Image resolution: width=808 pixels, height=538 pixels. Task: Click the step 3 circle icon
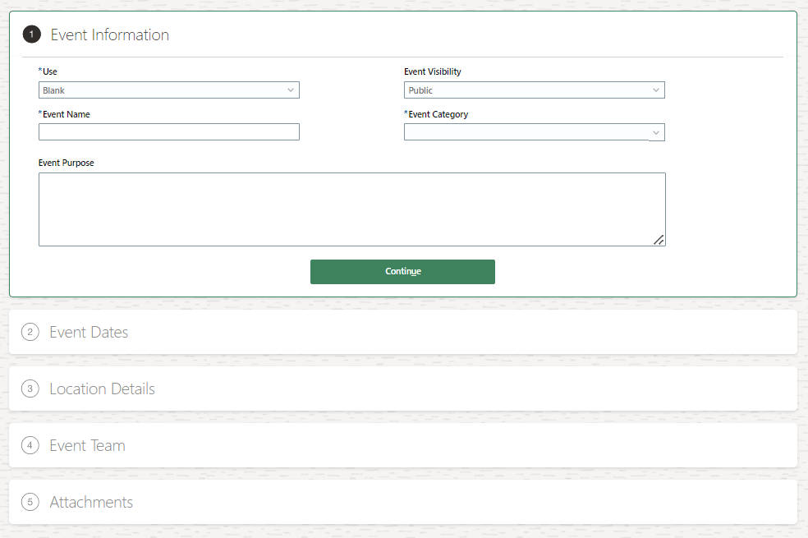(x=30, y=389)
